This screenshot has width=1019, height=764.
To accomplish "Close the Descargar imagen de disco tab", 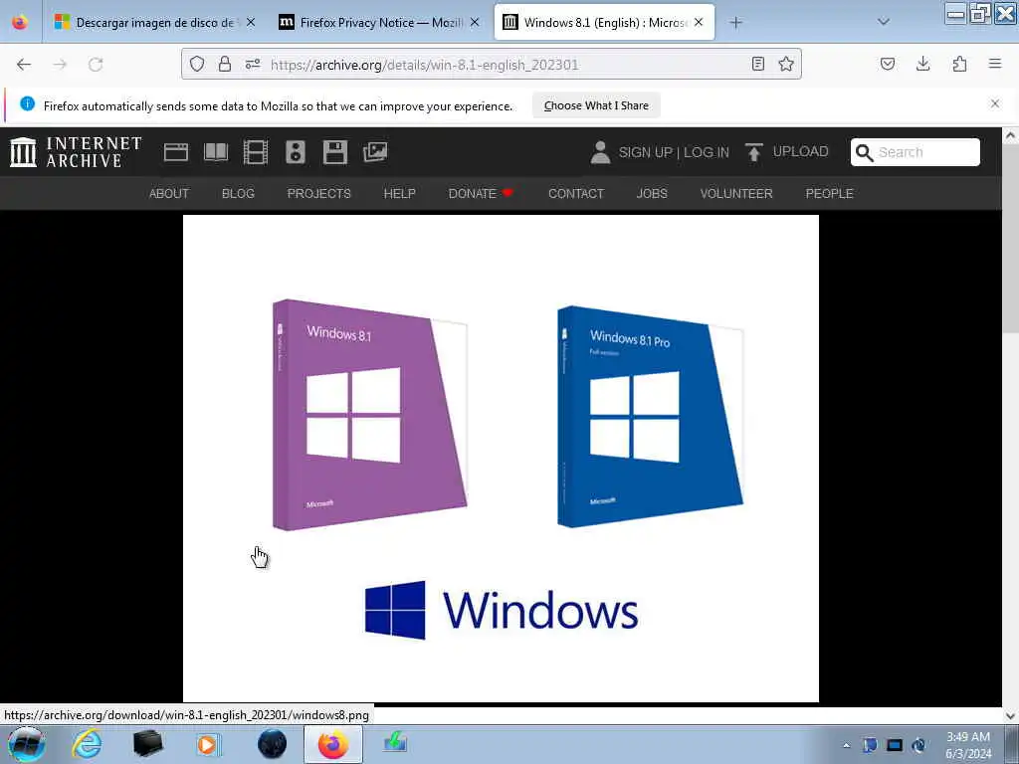I will [251, 23].
